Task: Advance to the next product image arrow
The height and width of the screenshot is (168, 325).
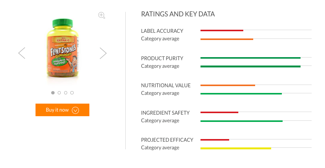Action: pyautogui.click(x=103, y=53)
